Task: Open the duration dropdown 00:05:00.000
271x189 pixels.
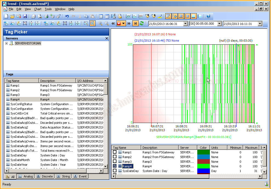Action: tap(219, 24)
